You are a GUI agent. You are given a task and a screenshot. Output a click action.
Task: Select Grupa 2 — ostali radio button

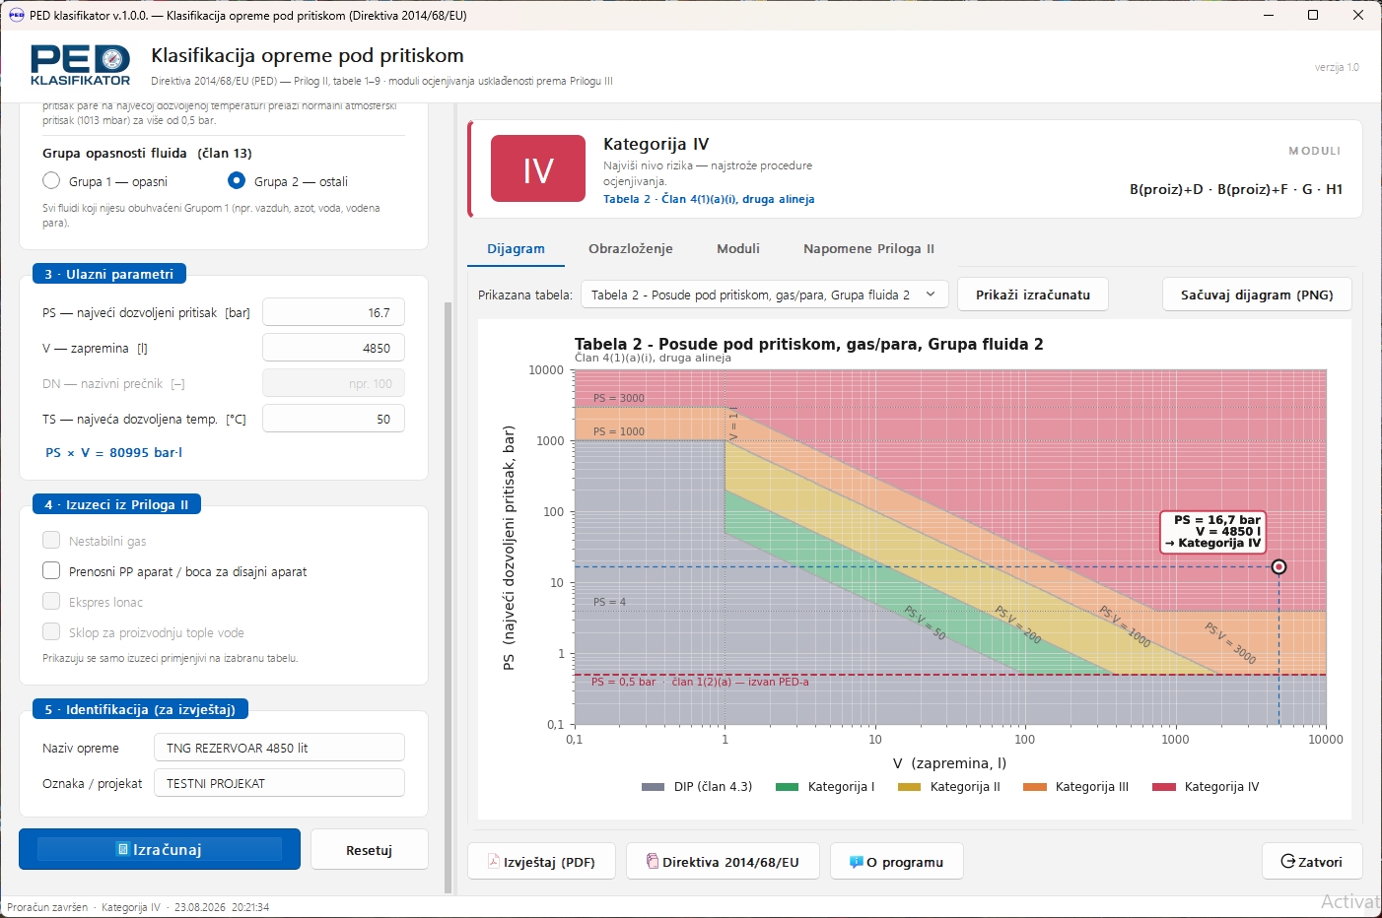point(237,181)
